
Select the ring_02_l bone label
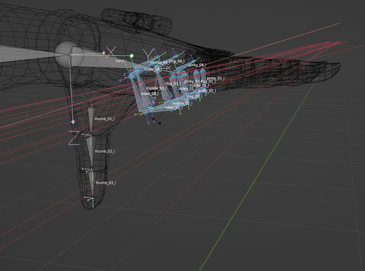tap(194, 96)
